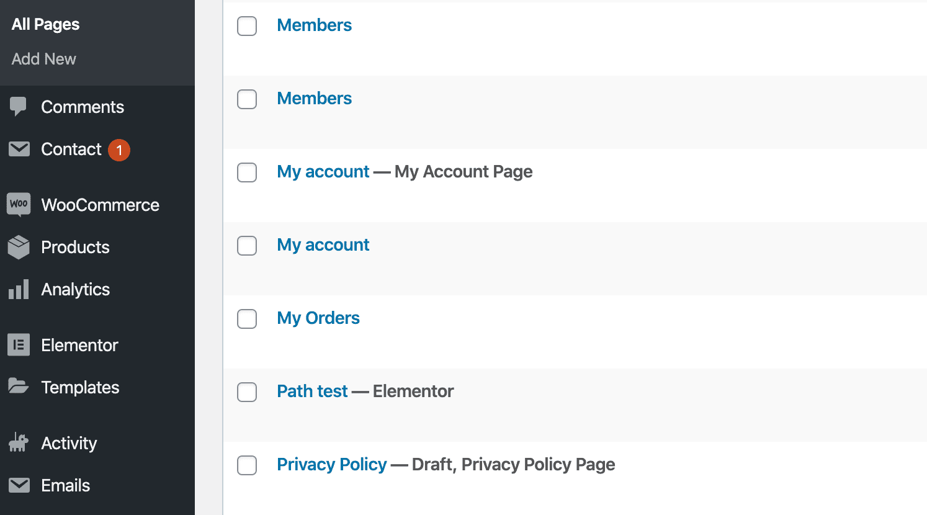Click the Contact notification badge showing 1
The width and height of the screenshot is (927, 515).
pyautogui.click(x=119, y=150)
